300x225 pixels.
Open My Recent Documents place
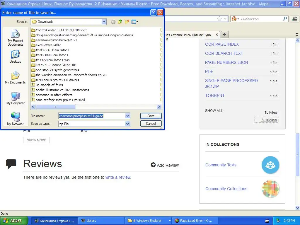point(15,37)
